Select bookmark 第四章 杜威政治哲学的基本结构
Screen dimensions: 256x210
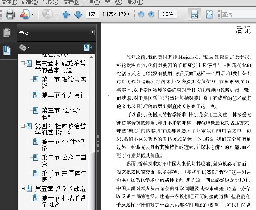point(60,129)
